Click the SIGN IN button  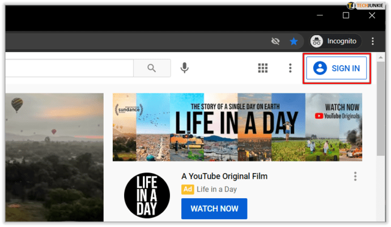tap(337, 68)
